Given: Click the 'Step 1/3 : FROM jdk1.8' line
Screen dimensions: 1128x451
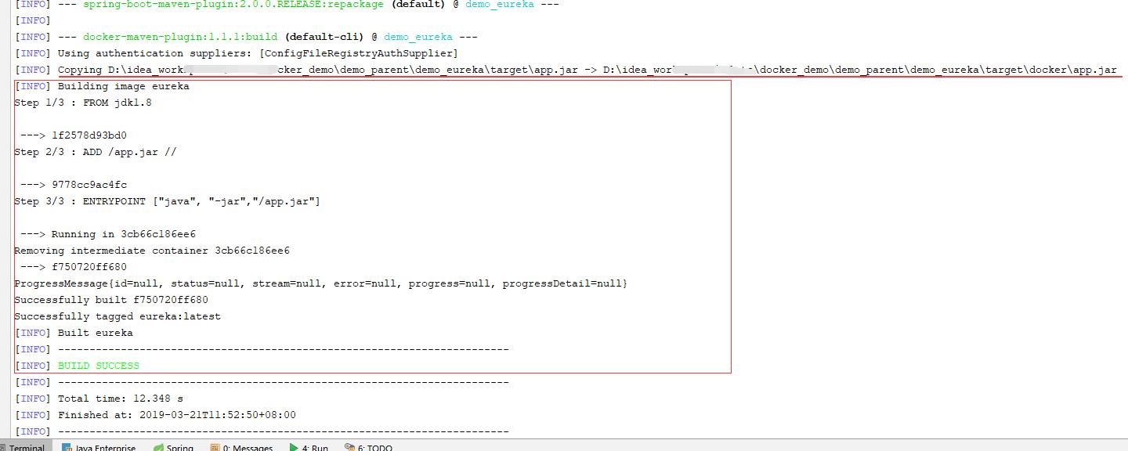Looking at the screenshot, I should [83, 103].
